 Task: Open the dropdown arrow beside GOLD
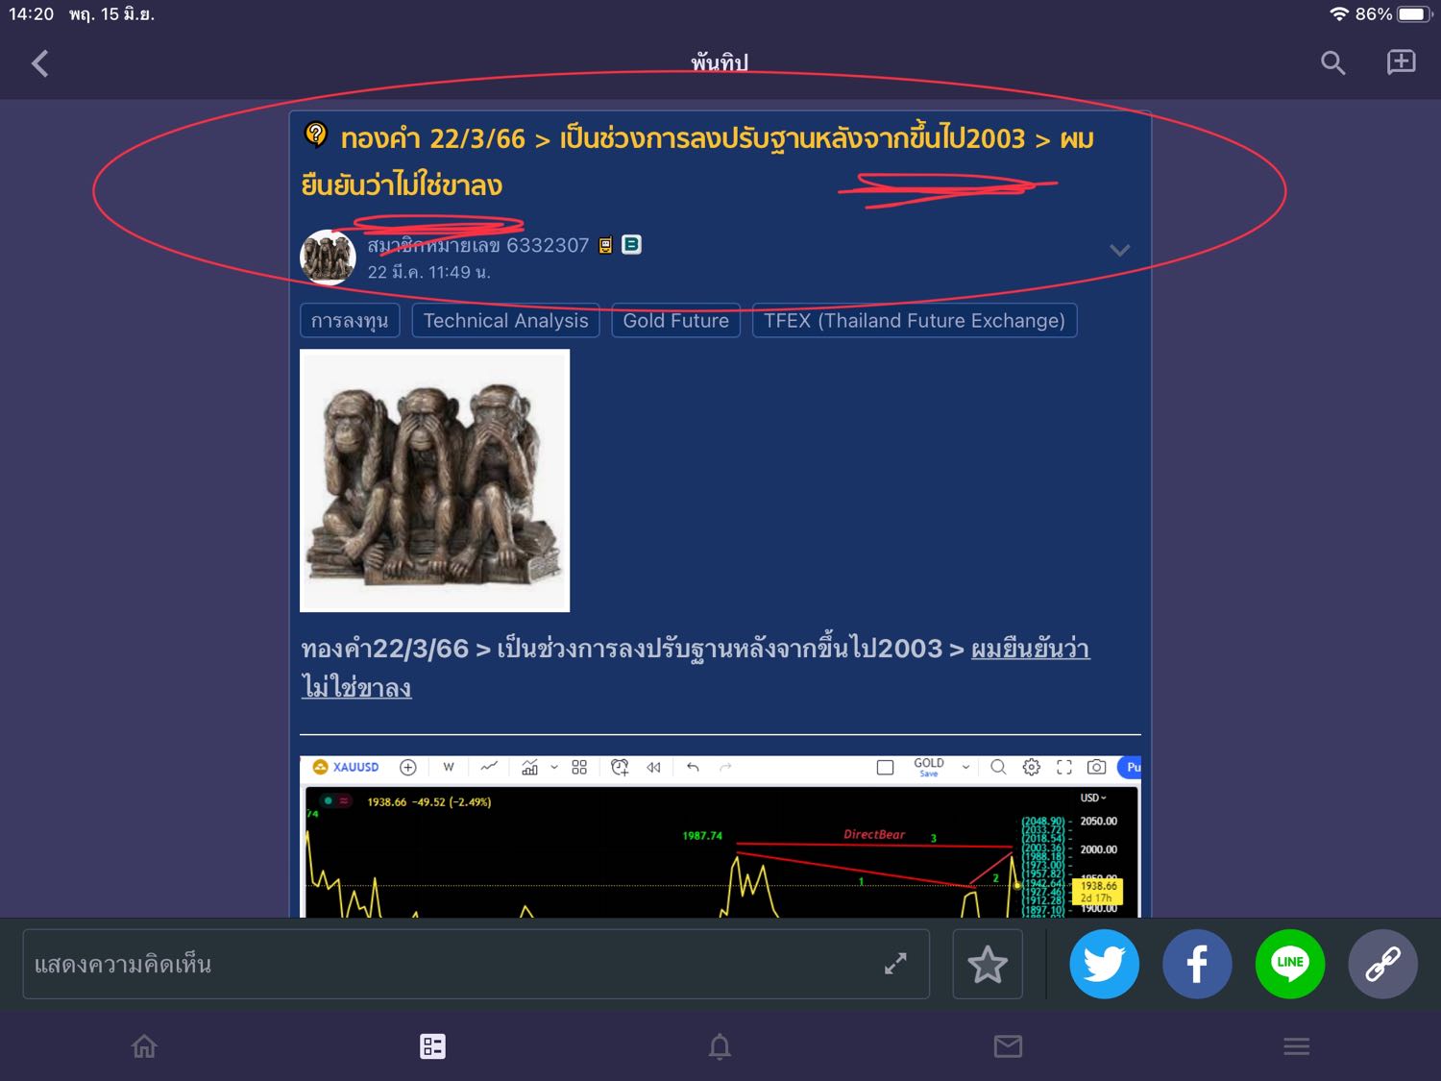tap(965, 767)
